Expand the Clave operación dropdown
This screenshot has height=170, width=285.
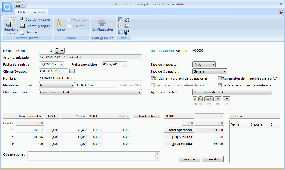(x=90, y=92)
